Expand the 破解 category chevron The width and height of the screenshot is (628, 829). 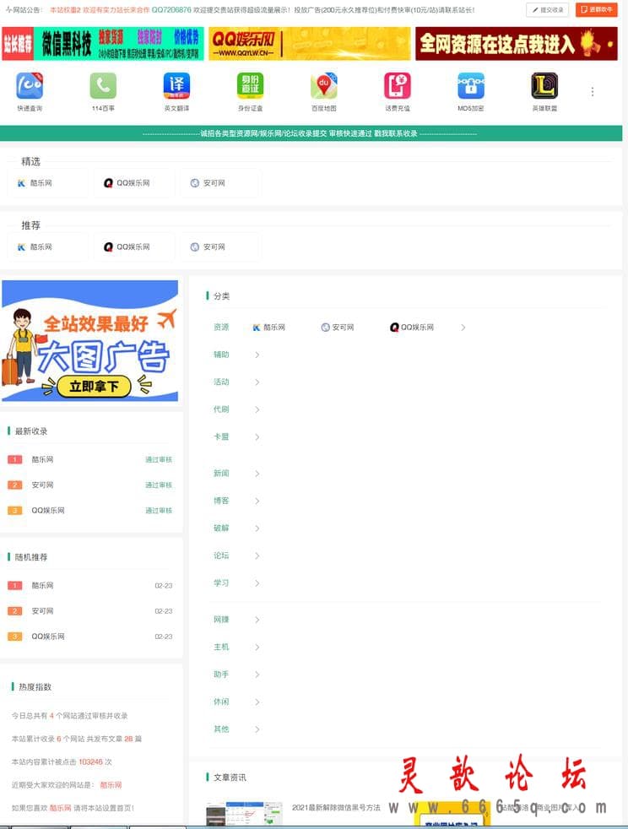257,528
